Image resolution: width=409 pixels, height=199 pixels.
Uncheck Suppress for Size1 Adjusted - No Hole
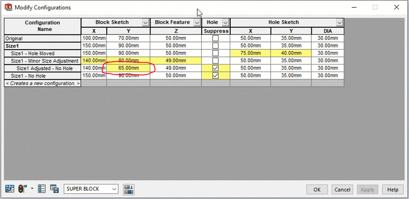point(215,68)
